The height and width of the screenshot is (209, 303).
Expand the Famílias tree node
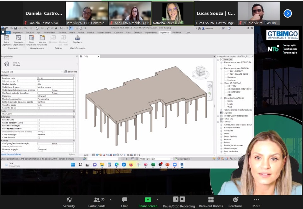[218, 122]
